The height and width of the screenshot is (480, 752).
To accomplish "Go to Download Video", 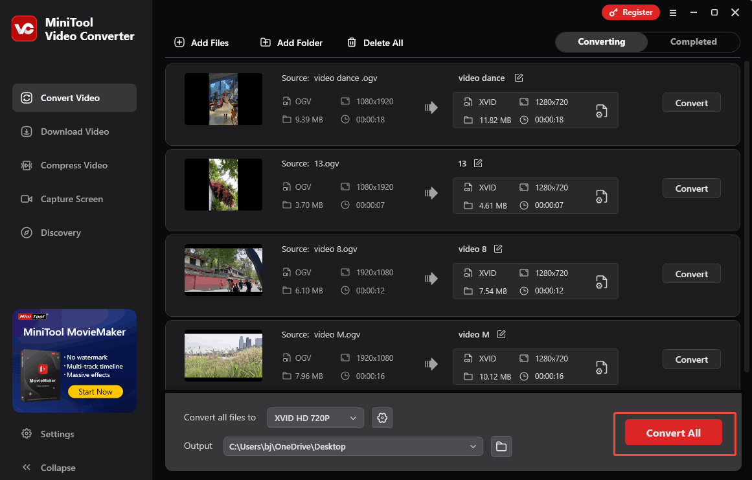I will pos(74,131).
